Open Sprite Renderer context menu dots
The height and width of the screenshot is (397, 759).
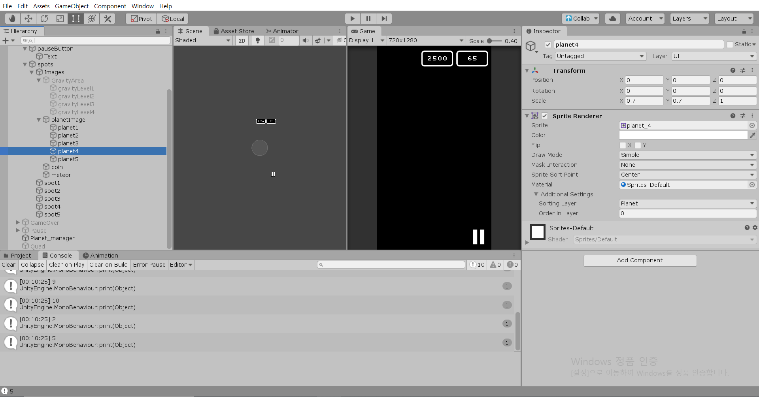(752, 116)
